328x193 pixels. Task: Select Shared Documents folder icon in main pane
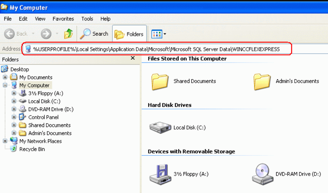tap(160, 82)
